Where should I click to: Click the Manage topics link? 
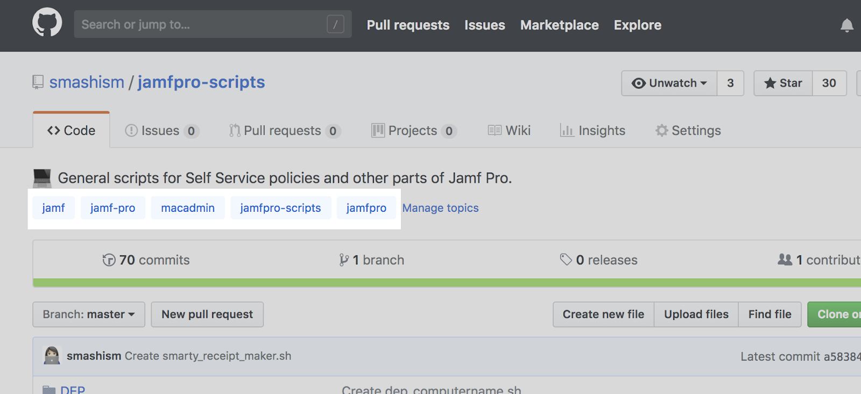pos(440,208)
